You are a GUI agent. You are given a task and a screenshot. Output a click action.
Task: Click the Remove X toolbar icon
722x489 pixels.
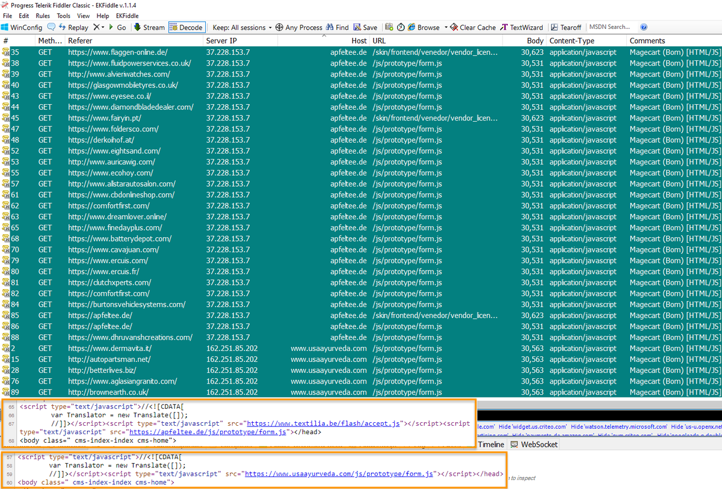coord(96,27)
